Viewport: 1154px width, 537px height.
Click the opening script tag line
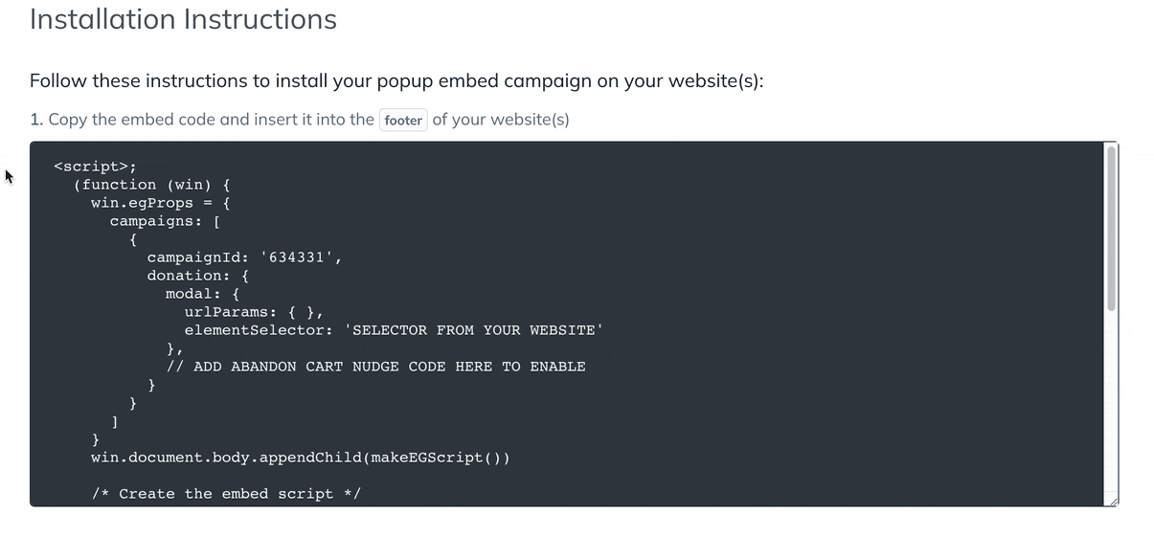click(x=95, y=166)
